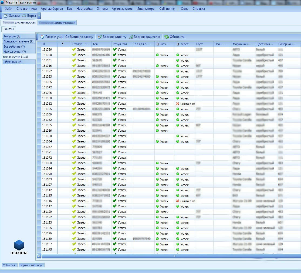
Task: Open the Окна menu
Action: [x=184, y=9]
